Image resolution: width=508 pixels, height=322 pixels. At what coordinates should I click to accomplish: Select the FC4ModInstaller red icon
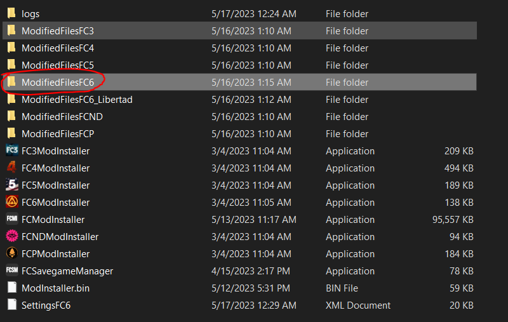pos(11,168)
